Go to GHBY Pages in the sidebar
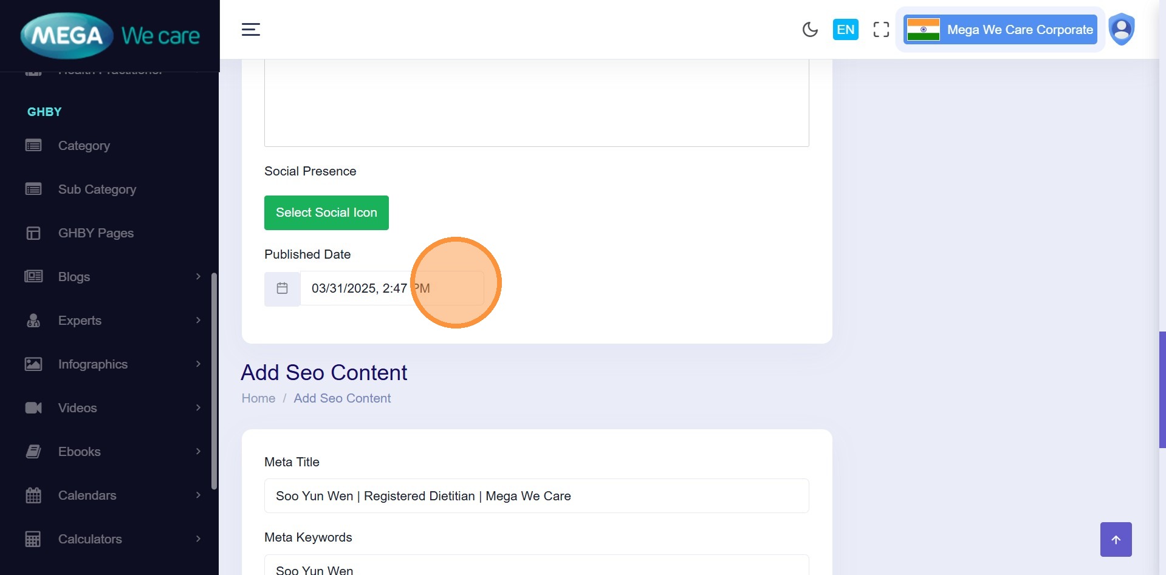The height and width of the screenshot is (575, 1166). click(x=95, y=233)
